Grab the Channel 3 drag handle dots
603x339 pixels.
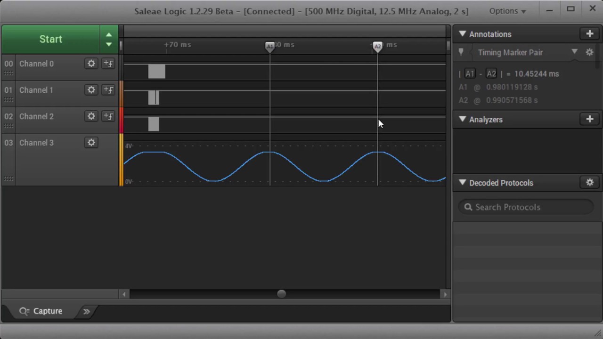[x=8, y=179]
